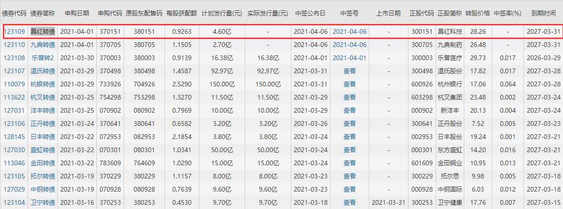Viewport: 563px width, 209px height.
Task: Select the 东方盛虹 stock name cell
Action: click(450, 150)
